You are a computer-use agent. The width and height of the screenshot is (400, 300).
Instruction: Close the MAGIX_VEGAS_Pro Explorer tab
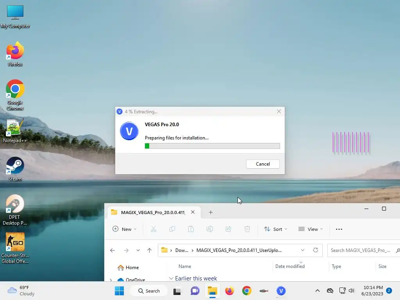point(193,212)
